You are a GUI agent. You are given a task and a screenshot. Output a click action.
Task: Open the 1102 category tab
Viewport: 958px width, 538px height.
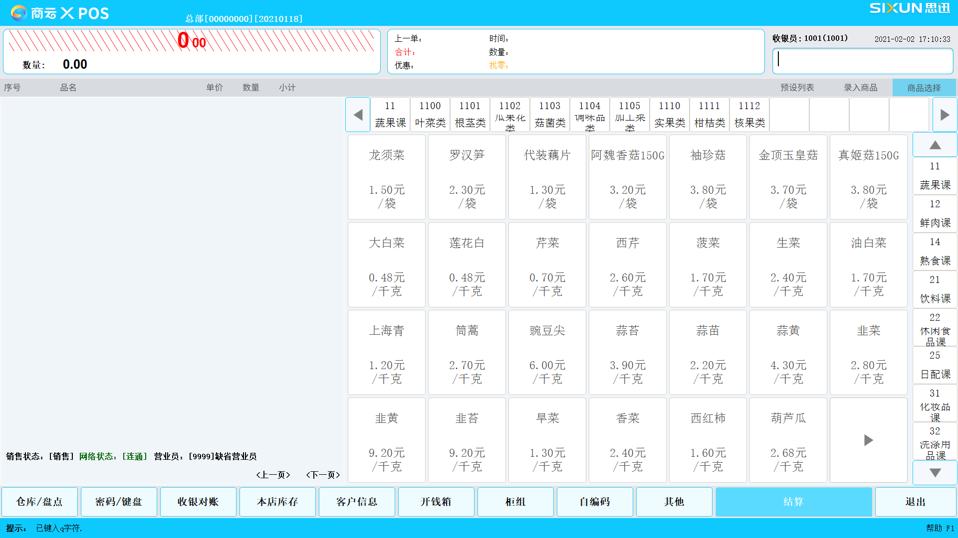(x=510, y=115)
